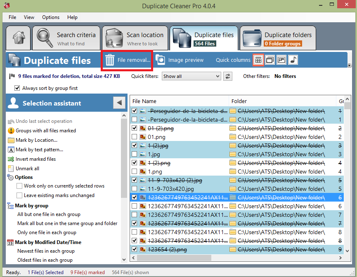The width and height of the screenshot is (357, 277).
Task: Click the refresh filters icon button
Action: tap(227, 76)
